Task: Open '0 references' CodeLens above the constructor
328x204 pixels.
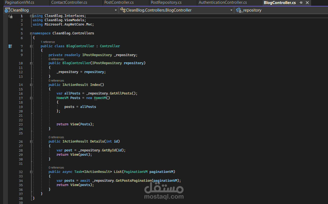Action: [x=56, y=59]
